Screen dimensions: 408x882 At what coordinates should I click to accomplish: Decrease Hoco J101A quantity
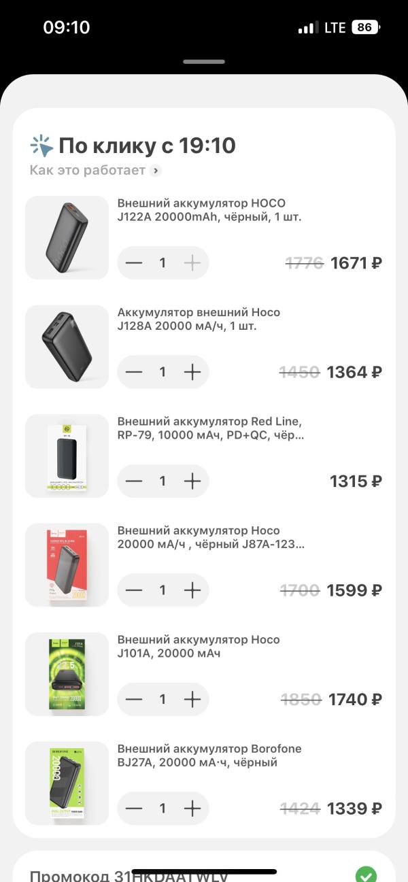point(134,699)
